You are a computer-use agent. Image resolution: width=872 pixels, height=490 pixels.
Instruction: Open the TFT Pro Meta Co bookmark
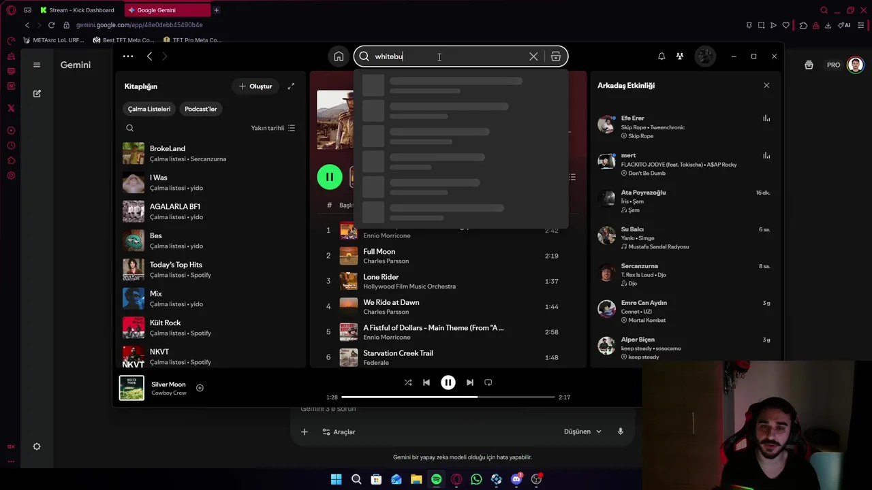(193, 40)
